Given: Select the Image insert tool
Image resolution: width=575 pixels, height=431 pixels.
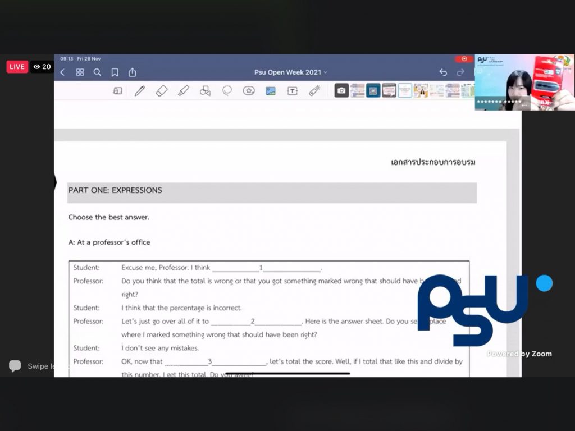Looking at the screenshot, I should [271, 91].
